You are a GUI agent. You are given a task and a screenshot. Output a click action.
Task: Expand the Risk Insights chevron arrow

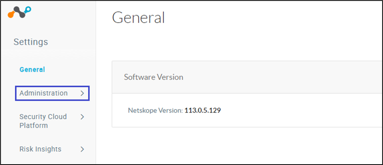tap(82, 149)
